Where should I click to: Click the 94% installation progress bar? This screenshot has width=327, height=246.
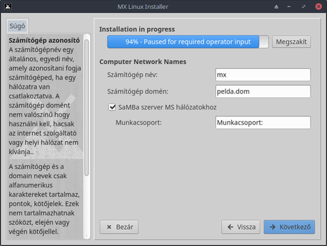click(x=188, y=42)
